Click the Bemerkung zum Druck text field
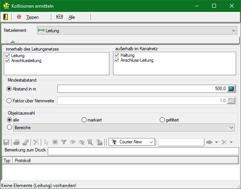This screenshot has width=241, height=189. (x=143, y=151)
